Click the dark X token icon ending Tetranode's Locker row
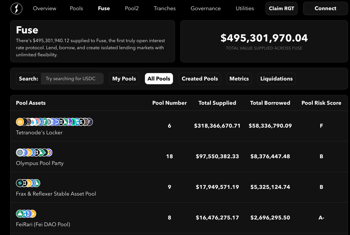 (90, 122)
